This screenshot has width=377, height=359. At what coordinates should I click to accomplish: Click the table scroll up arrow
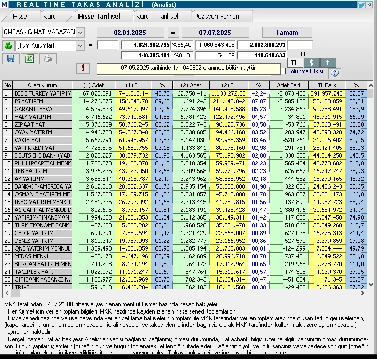pos(370,85)
